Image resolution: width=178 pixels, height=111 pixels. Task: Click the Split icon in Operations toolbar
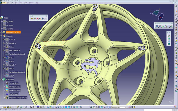click(x=160, y=26)
